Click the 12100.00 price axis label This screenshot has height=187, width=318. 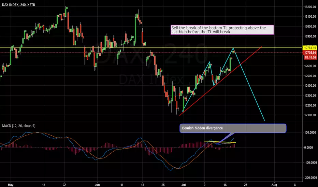pos(310,115)
